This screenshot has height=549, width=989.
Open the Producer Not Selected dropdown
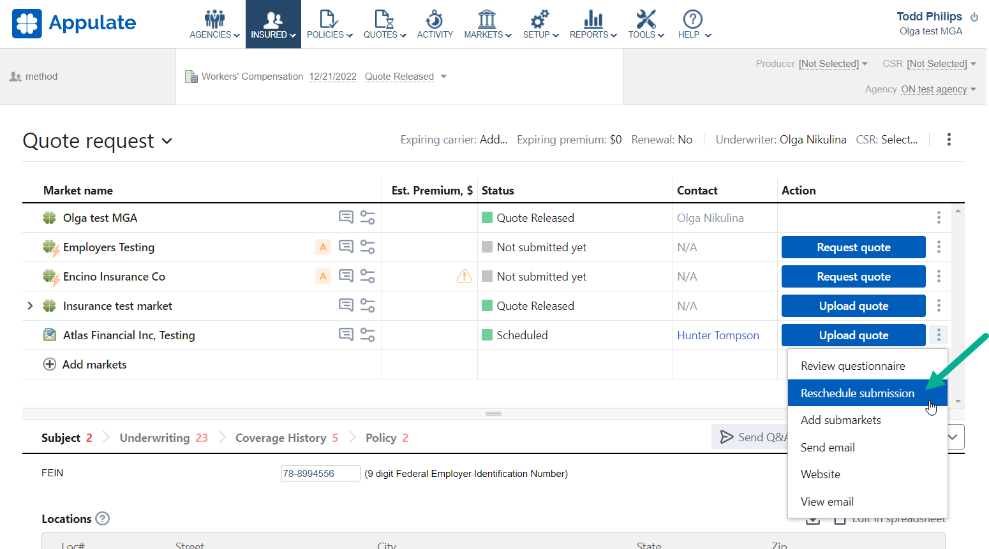tap(833, 64)
